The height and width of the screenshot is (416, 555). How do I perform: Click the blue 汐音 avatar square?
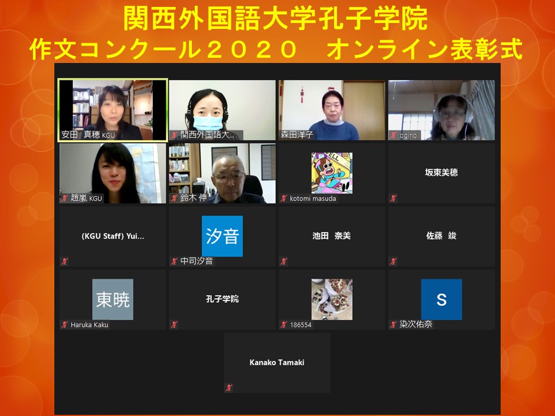coord(222,236)
